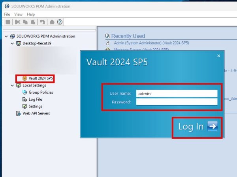Click the Help question mark toolbar icon
The height and width of the screenshot is (177, 237).
coord(60,22)
